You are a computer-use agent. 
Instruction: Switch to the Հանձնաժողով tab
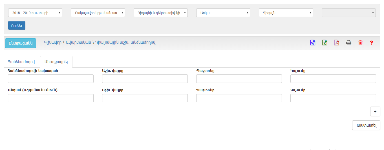click(x=21, y=62)
